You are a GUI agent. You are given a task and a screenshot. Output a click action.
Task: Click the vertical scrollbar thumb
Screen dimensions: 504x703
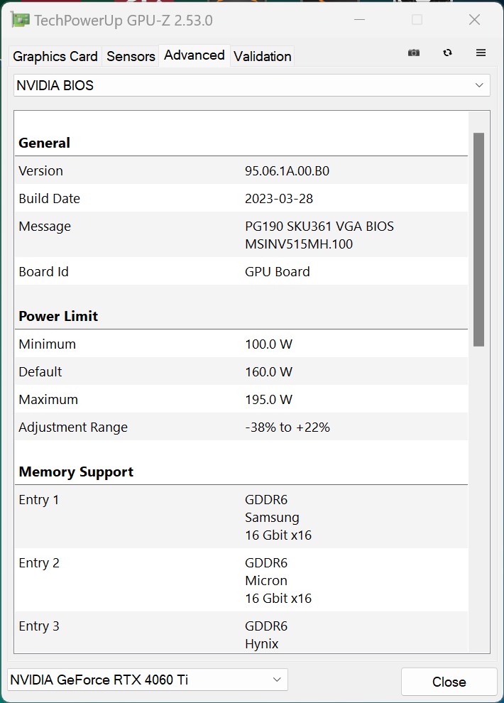coord(478,239)
